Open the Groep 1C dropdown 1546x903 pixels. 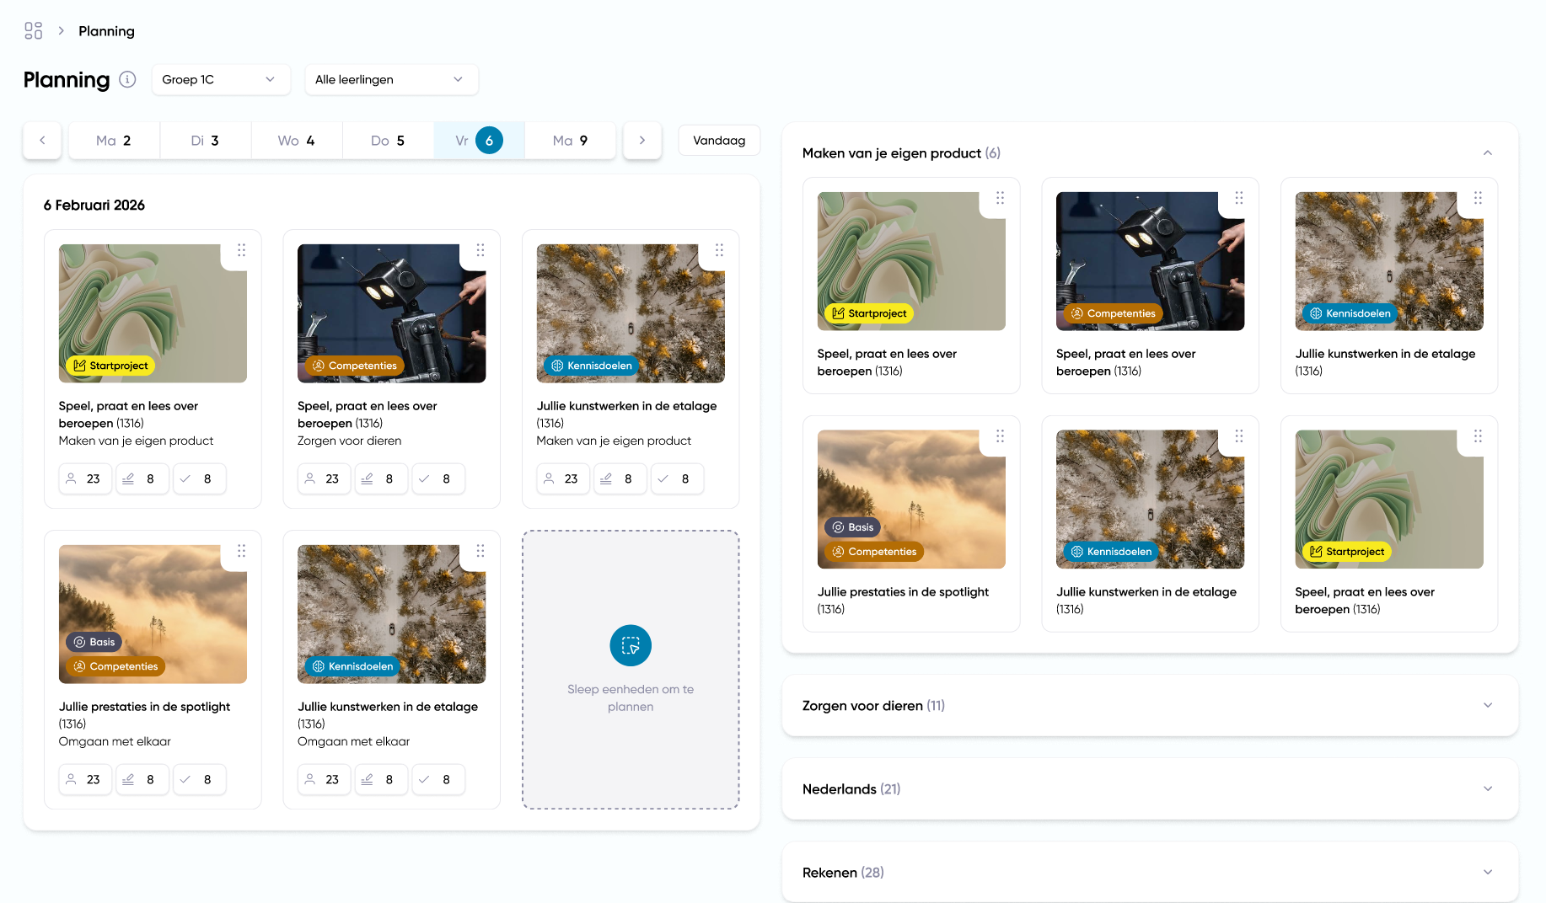pyautogui.click(x=221, y=79)
